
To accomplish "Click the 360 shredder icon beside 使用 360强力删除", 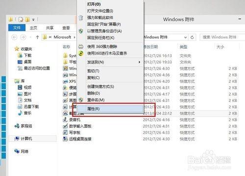I will pyautogui.click(x=81, y=47).
